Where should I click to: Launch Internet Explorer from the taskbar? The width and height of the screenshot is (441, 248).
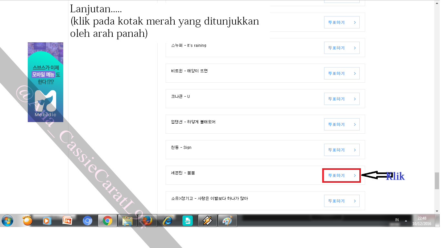click(x=167, y=221)
